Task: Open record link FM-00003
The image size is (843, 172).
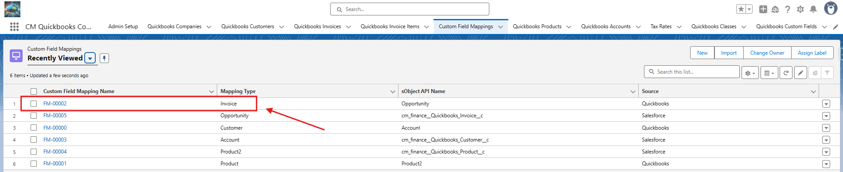Action: click(x=55, y=139)
